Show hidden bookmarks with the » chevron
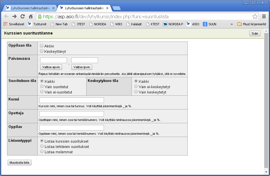Image resolution: width=270 pixels, height=176 pixels. coord(232,24)
